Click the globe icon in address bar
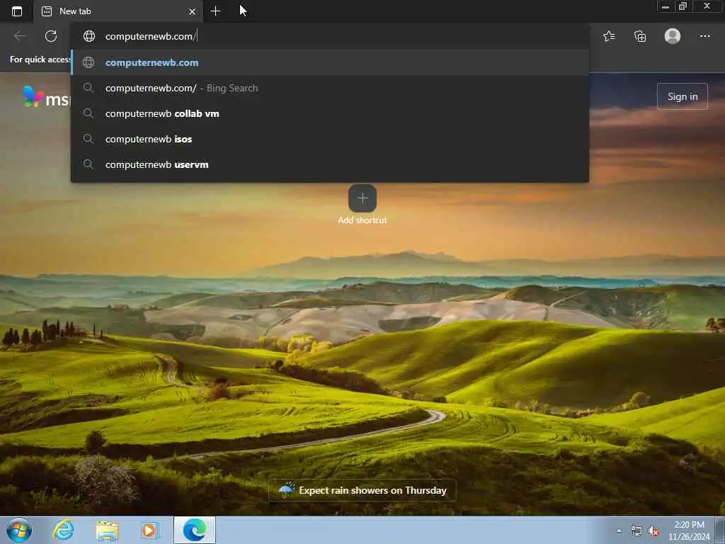Image resolution: width=725 pixels, height=544 pixels. 89,36
